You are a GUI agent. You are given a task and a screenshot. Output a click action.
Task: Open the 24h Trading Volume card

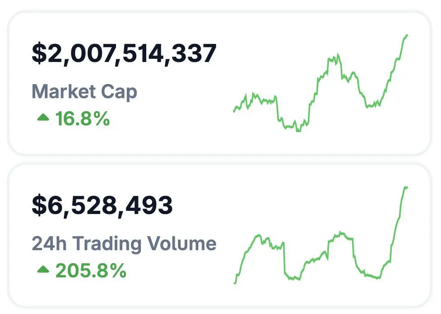[x=220, y=235]
